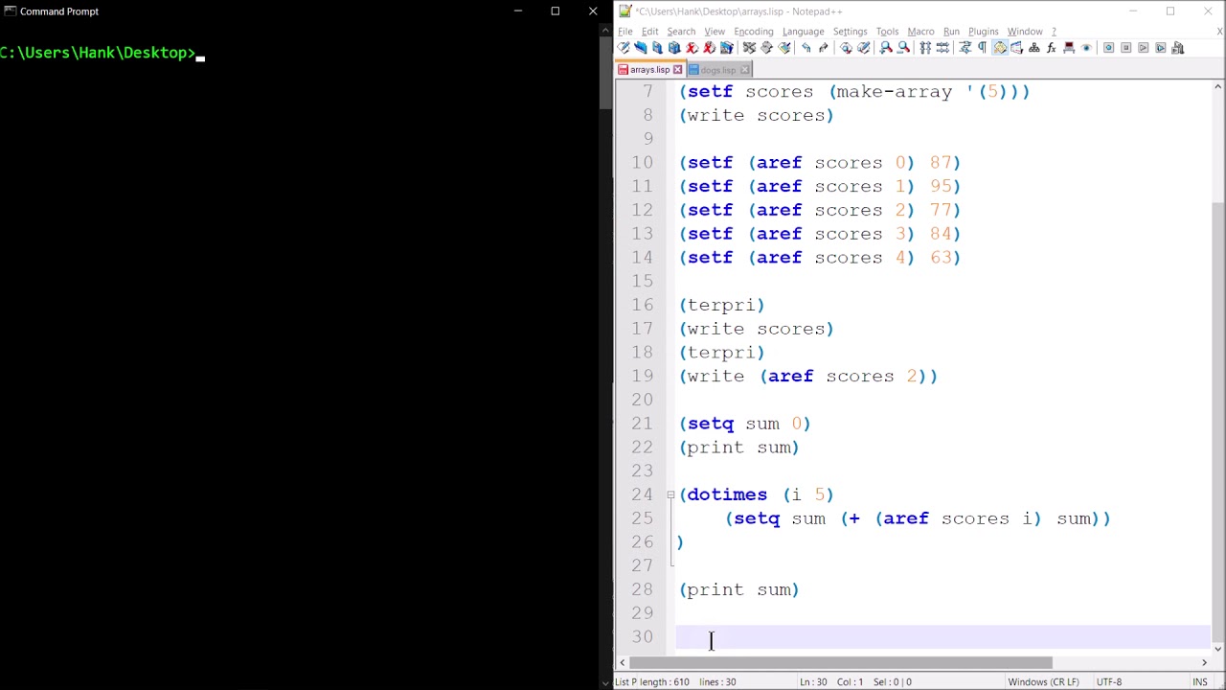Open the user defined language icon
Image resolution: width=1226 pixels, height=690 pixels.
(x=1016, y=48)
